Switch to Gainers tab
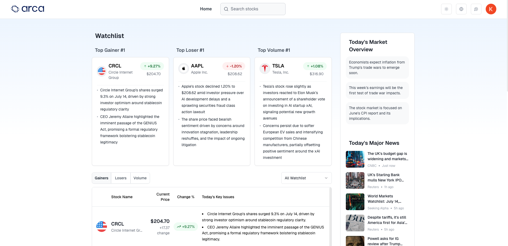508x246 pixels. (102, 178)
